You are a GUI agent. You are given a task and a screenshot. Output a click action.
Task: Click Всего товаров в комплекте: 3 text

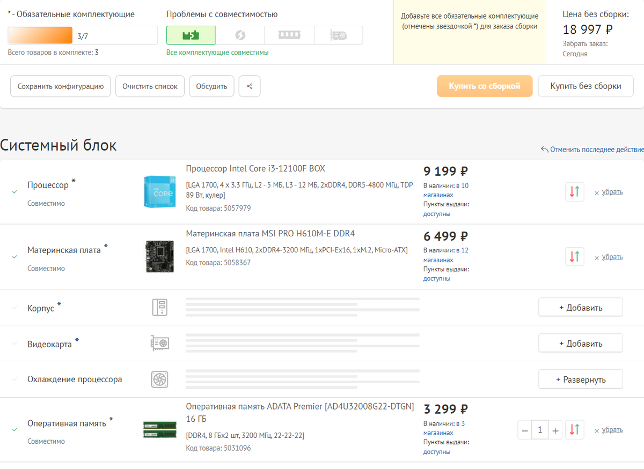point(53,53)
